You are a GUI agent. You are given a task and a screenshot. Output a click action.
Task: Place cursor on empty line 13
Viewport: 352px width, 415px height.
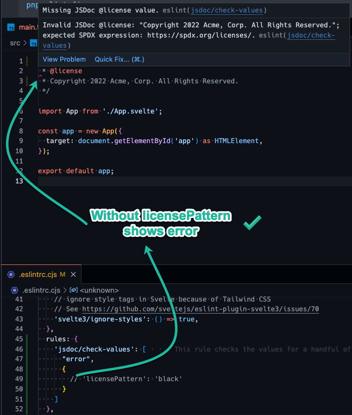point(195,181)
